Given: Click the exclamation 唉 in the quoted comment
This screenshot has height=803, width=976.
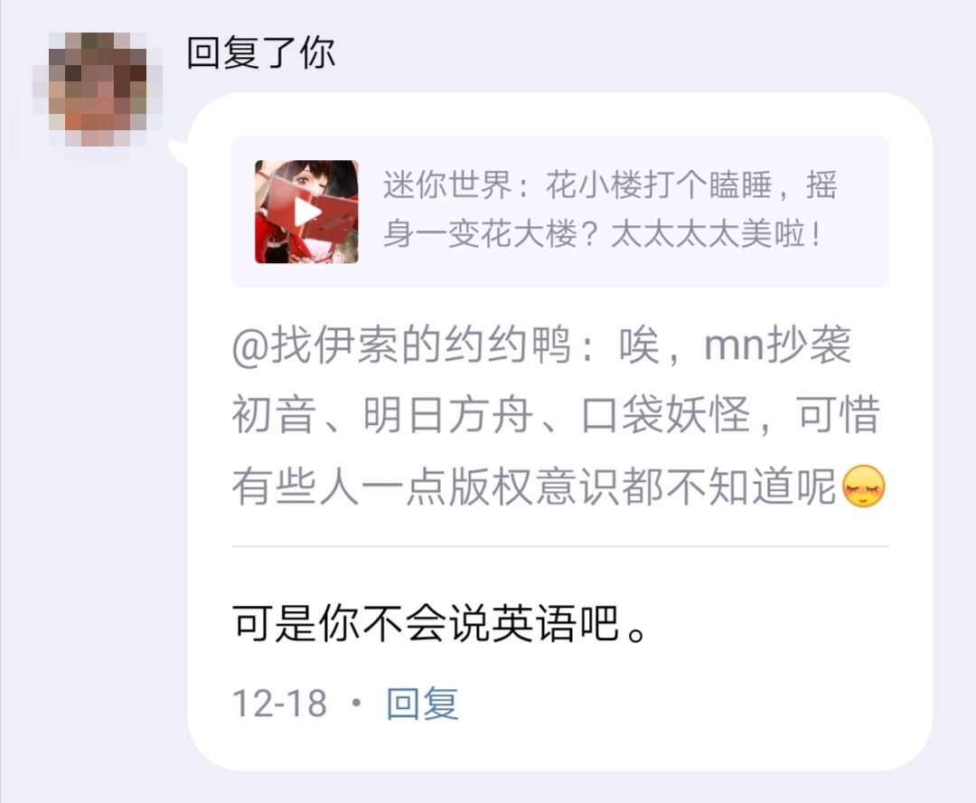Looking at the screenshot, I should 639,345.
